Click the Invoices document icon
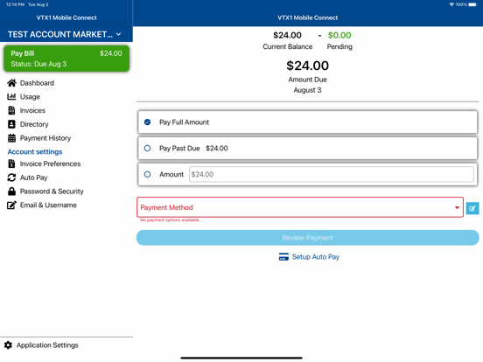The width and height of the screenshot is (483, 362). [x=11, y=110]
